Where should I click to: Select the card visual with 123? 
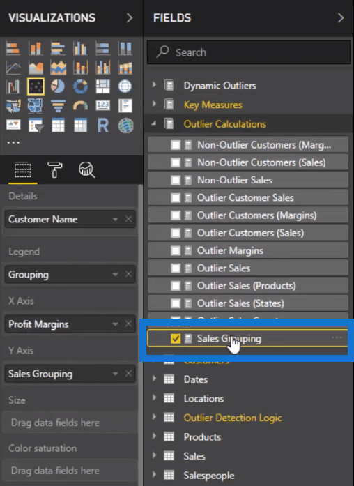[103, 106]
